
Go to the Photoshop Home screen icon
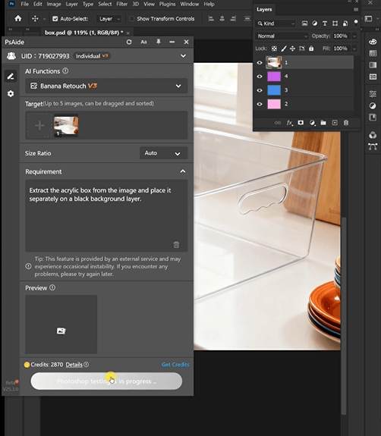pos(18,19)
